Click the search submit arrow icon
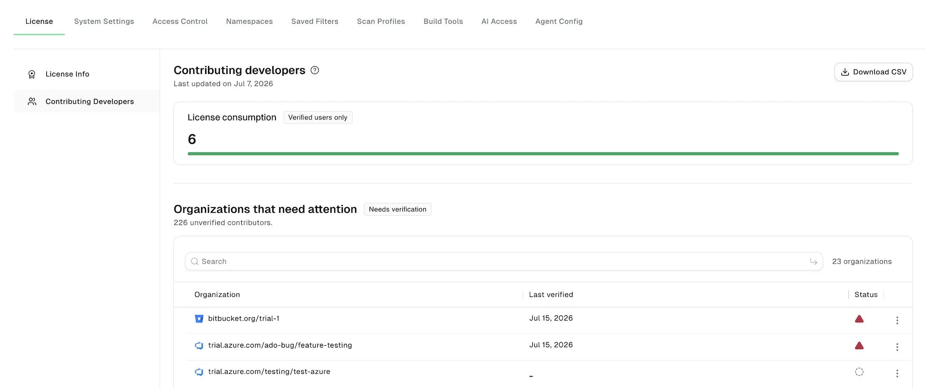 pyautogui.click(x=813, y=262)
